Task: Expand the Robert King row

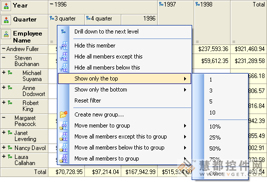Action: click(x=4, y=102)
